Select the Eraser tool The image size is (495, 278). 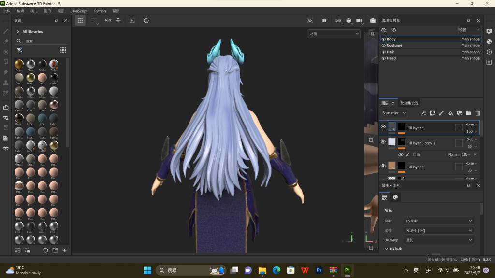(x=6, y=42)
